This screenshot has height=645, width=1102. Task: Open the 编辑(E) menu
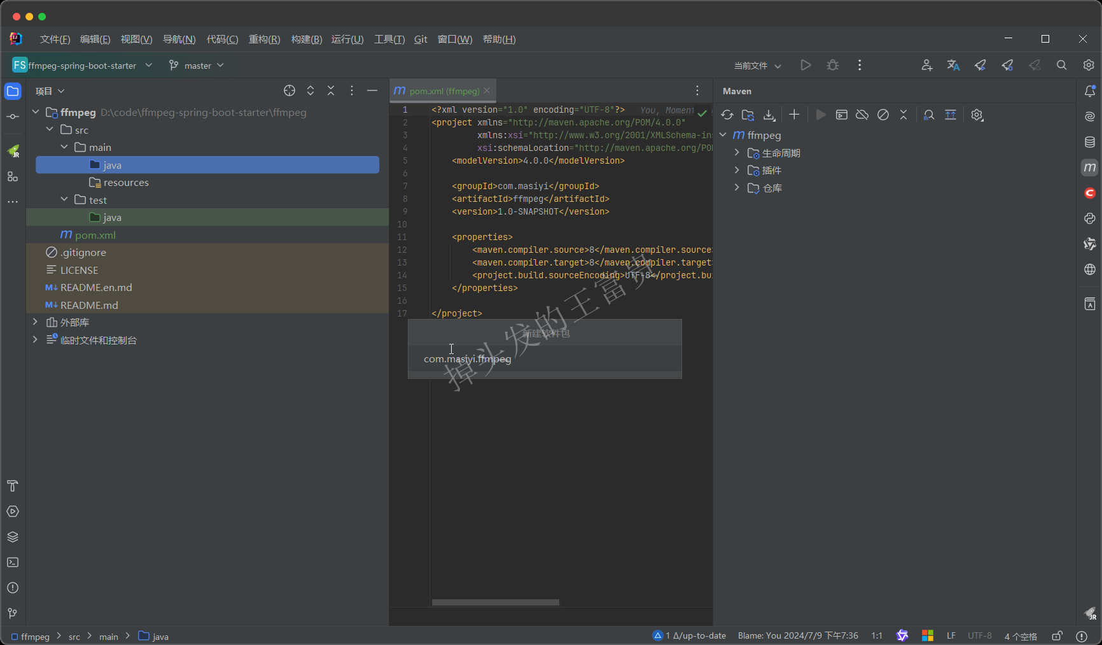[95, 39]
